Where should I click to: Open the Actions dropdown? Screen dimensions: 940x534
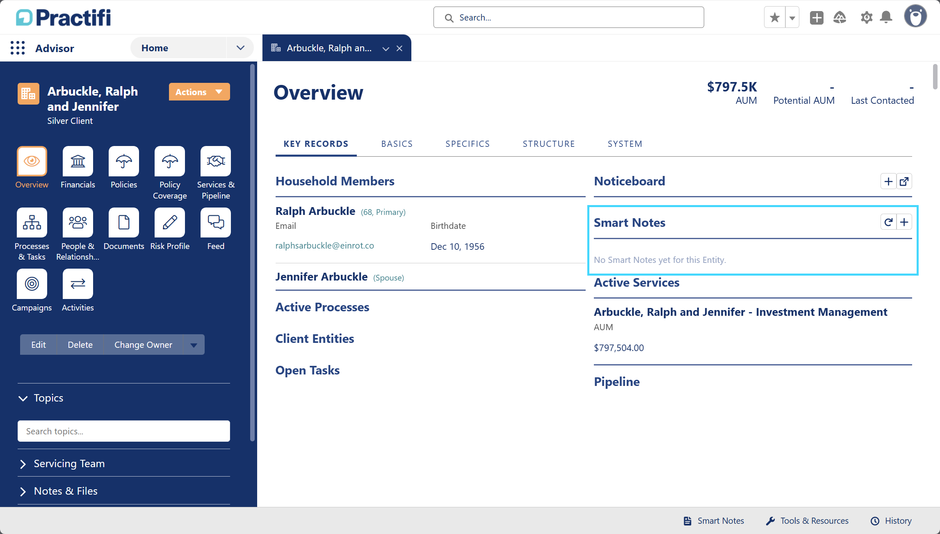[x=199, y=92]
